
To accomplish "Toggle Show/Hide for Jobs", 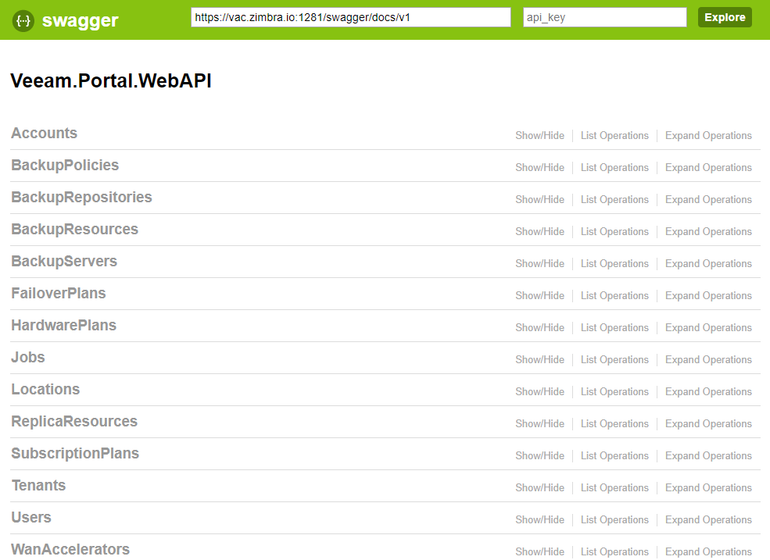I will [539, 360].
